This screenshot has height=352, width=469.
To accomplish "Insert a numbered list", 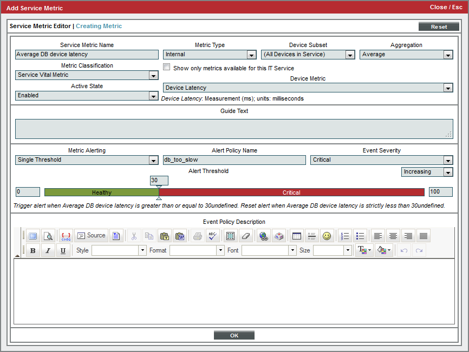I will point(344,236).
